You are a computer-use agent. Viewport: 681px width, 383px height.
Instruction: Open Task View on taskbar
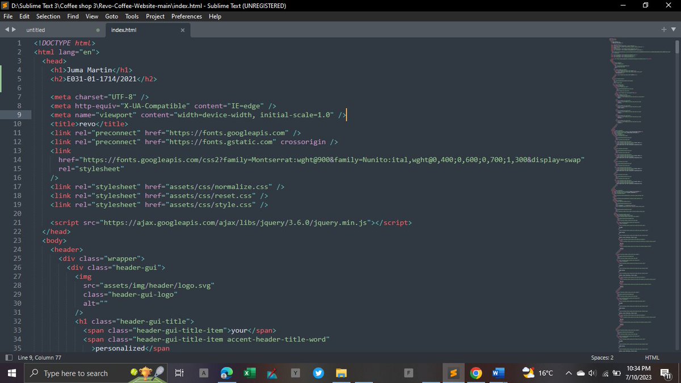(178, 373)
